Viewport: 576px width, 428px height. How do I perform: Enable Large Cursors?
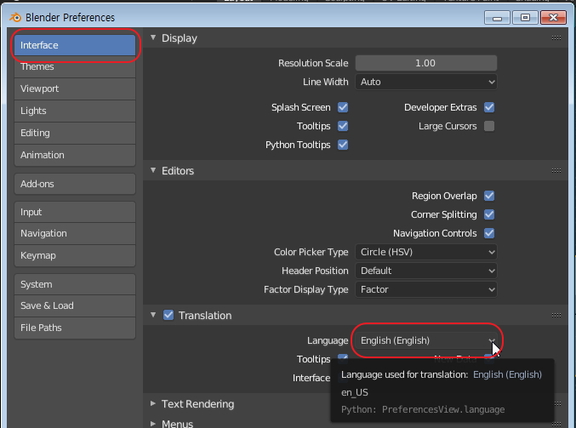point(489,126)
